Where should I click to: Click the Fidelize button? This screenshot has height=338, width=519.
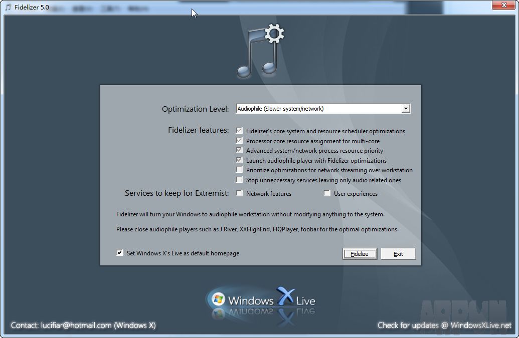click(360, 254)
